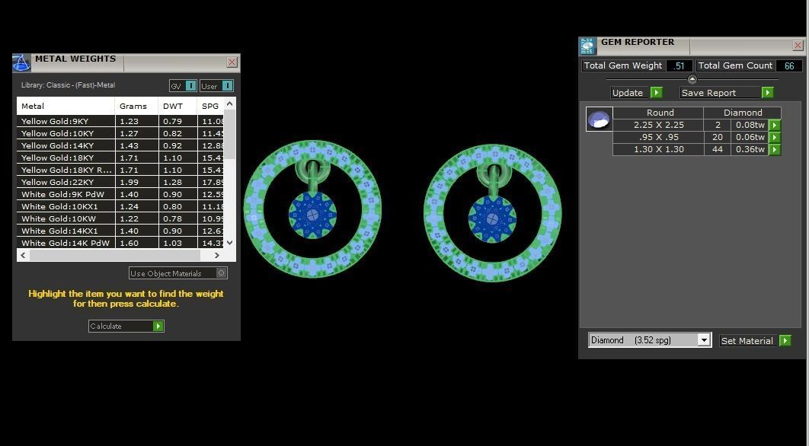
Task: Click metal list horizontal scroll left arrow
Action: [x=23, y=255]
